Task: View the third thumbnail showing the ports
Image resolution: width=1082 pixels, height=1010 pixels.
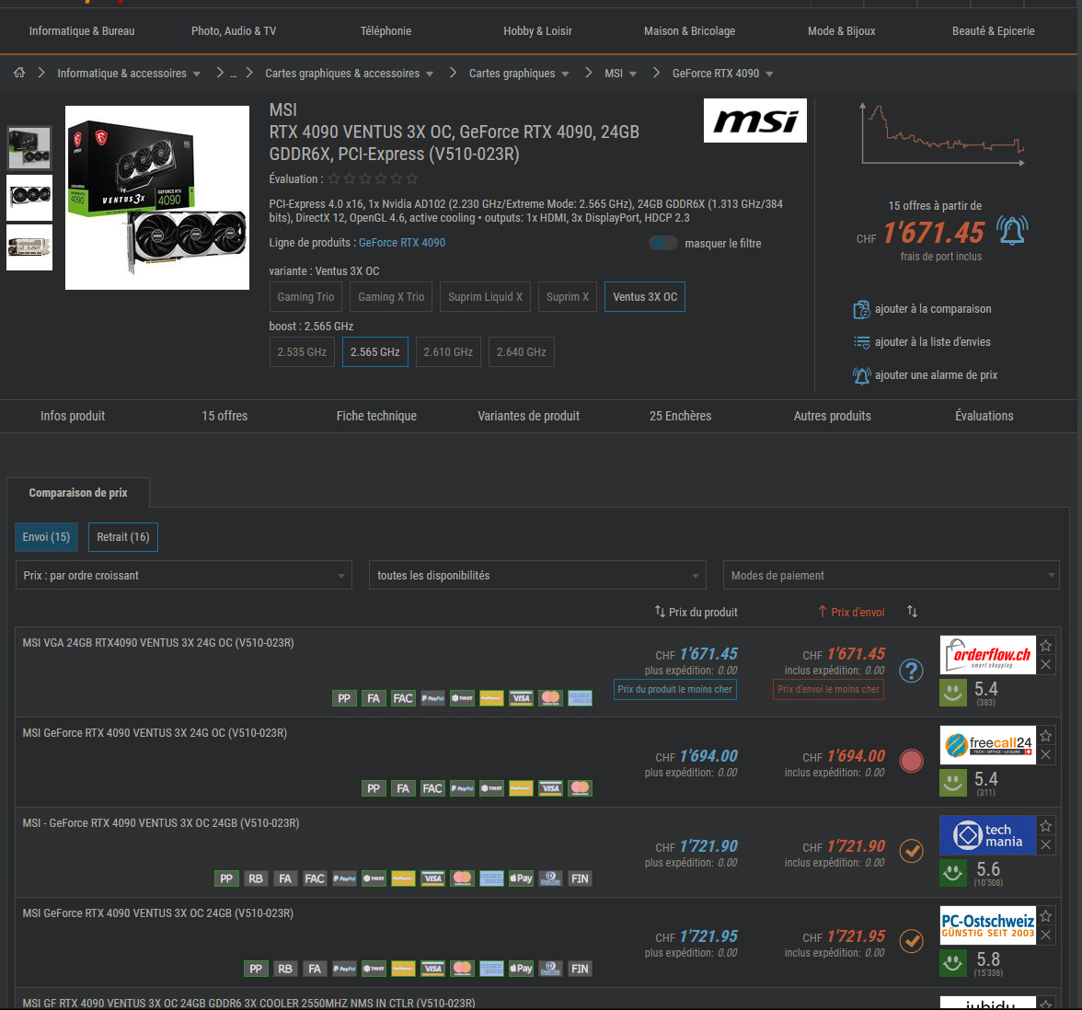Action: click(x=29, y=247)
